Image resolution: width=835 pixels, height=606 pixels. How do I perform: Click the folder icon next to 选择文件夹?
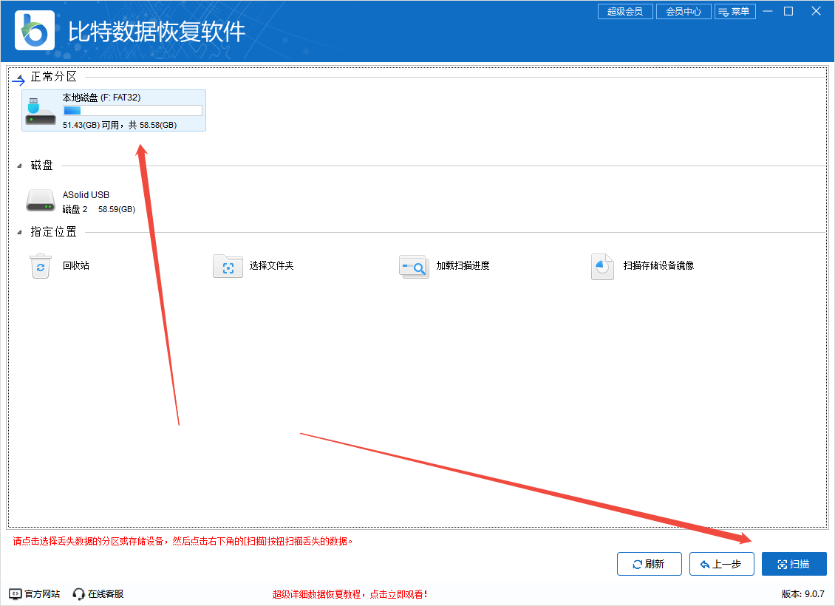228,266
